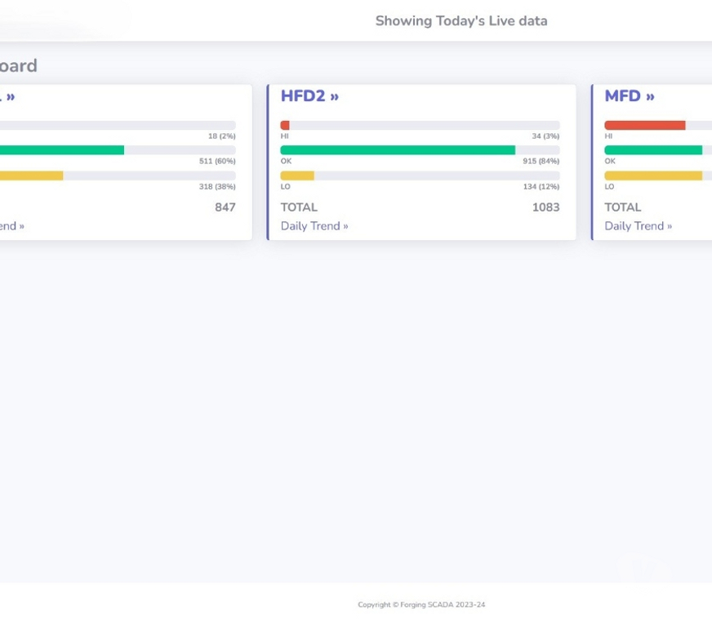
Task: Select the yellow LO bar in MFD card
Action: tap(652, 176)
